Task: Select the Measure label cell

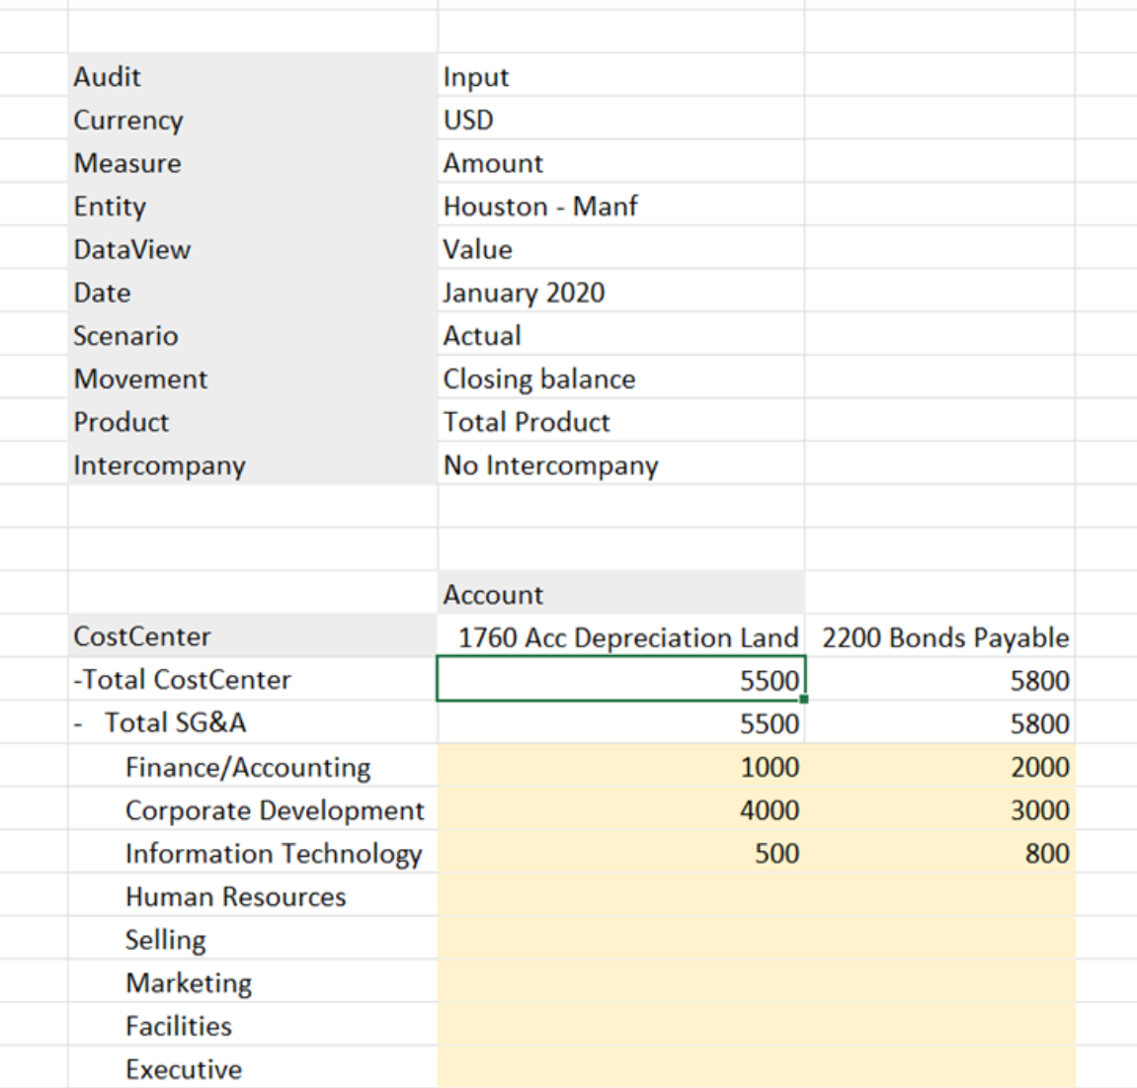Action: [x=252, y=161]
